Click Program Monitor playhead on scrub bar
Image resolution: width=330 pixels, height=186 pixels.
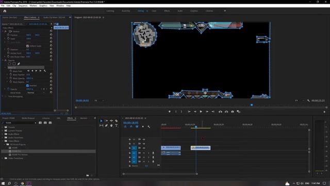click(252, 105)
